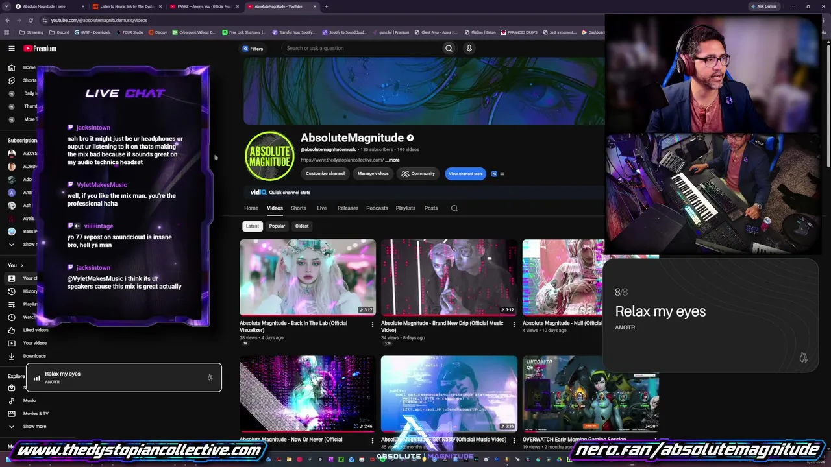
Task: Click the Customize channel button
Action: click(x=325, y=174)
